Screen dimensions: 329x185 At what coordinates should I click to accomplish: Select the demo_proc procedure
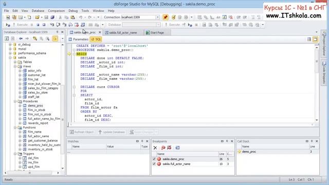(x=35, y=106)
